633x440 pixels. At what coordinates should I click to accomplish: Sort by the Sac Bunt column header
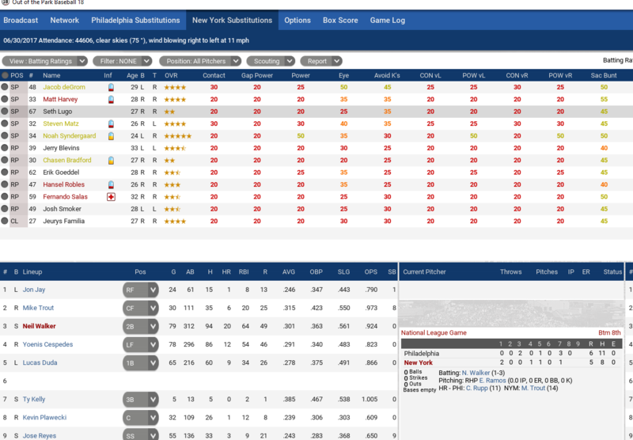click(x=604, y=75)
